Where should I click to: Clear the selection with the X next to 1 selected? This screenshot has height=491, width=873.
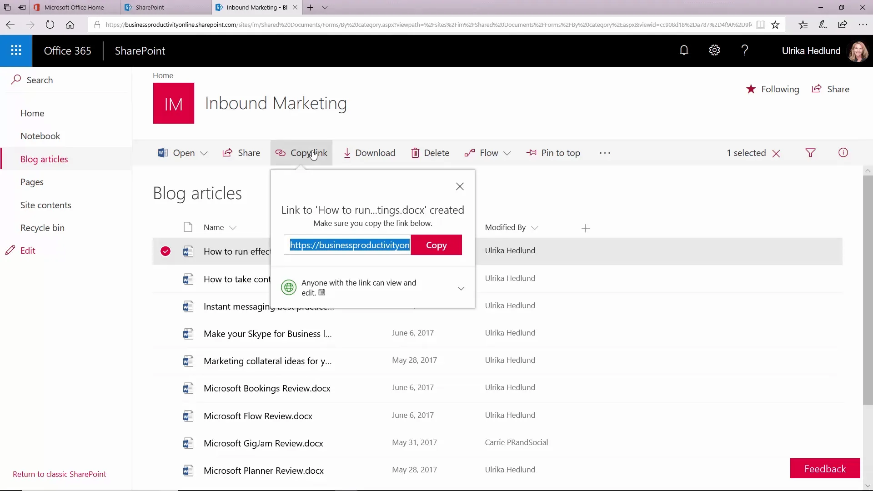[776, 153]
